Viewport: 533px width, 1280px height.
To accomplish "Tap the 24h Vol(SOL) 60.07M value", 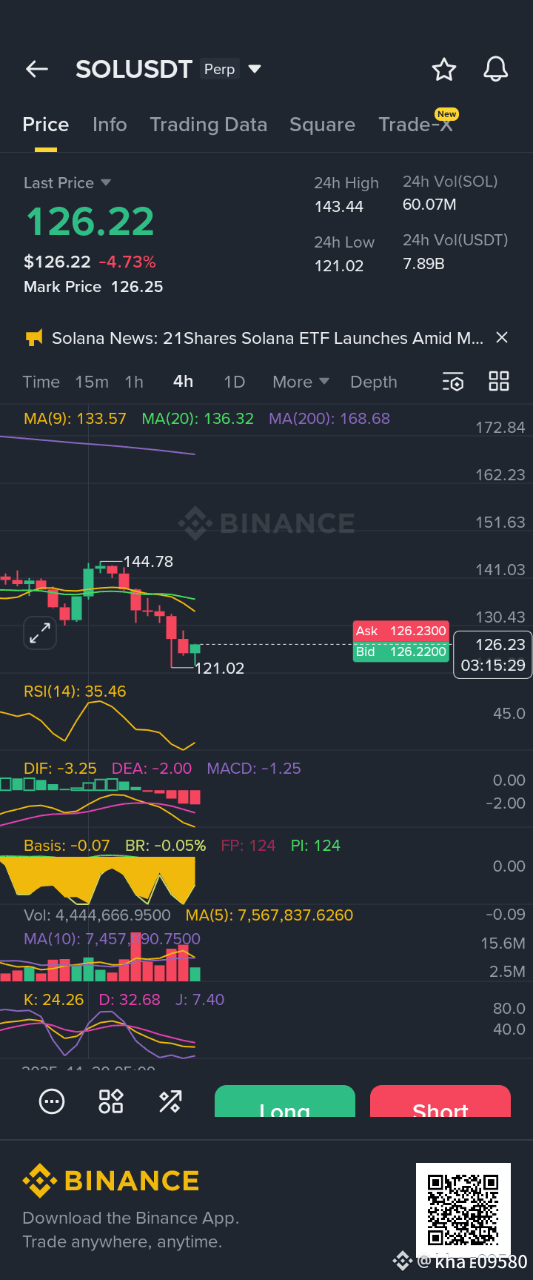I will point(429,205).
